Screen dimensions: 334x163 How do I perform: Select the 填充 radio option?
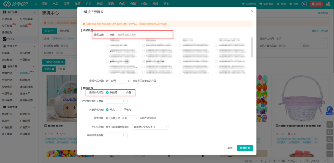tap(107, 110)
